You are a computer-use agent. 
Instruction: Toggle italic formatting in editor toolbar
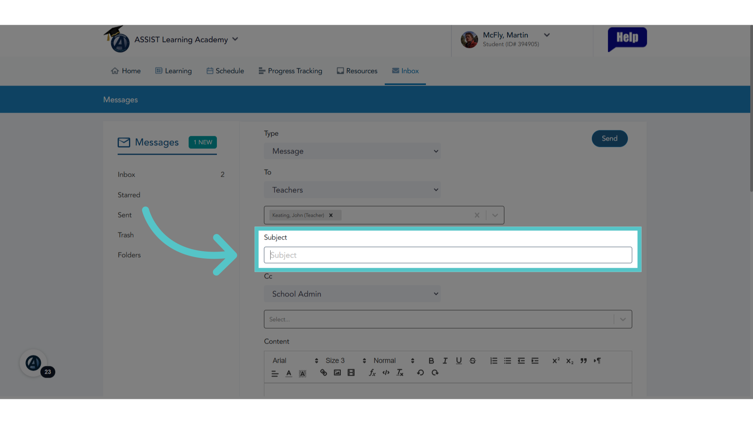pos(445,360)
